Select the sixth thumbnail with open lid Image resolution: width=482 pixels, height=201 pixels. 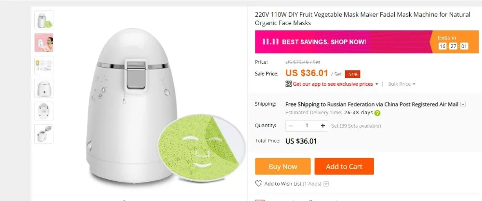(x=44, y=134)
